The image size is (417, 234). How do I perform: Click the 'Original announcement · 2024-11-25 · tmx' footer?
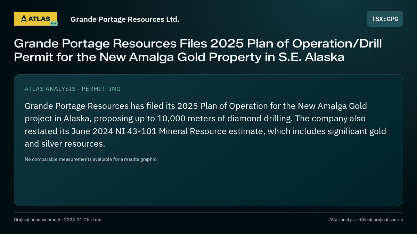(x=57, y=219)
